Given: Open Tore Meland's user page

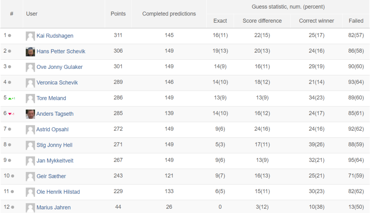Looking at the screenshot, I should pyautogui.click(x=51, y=98).
